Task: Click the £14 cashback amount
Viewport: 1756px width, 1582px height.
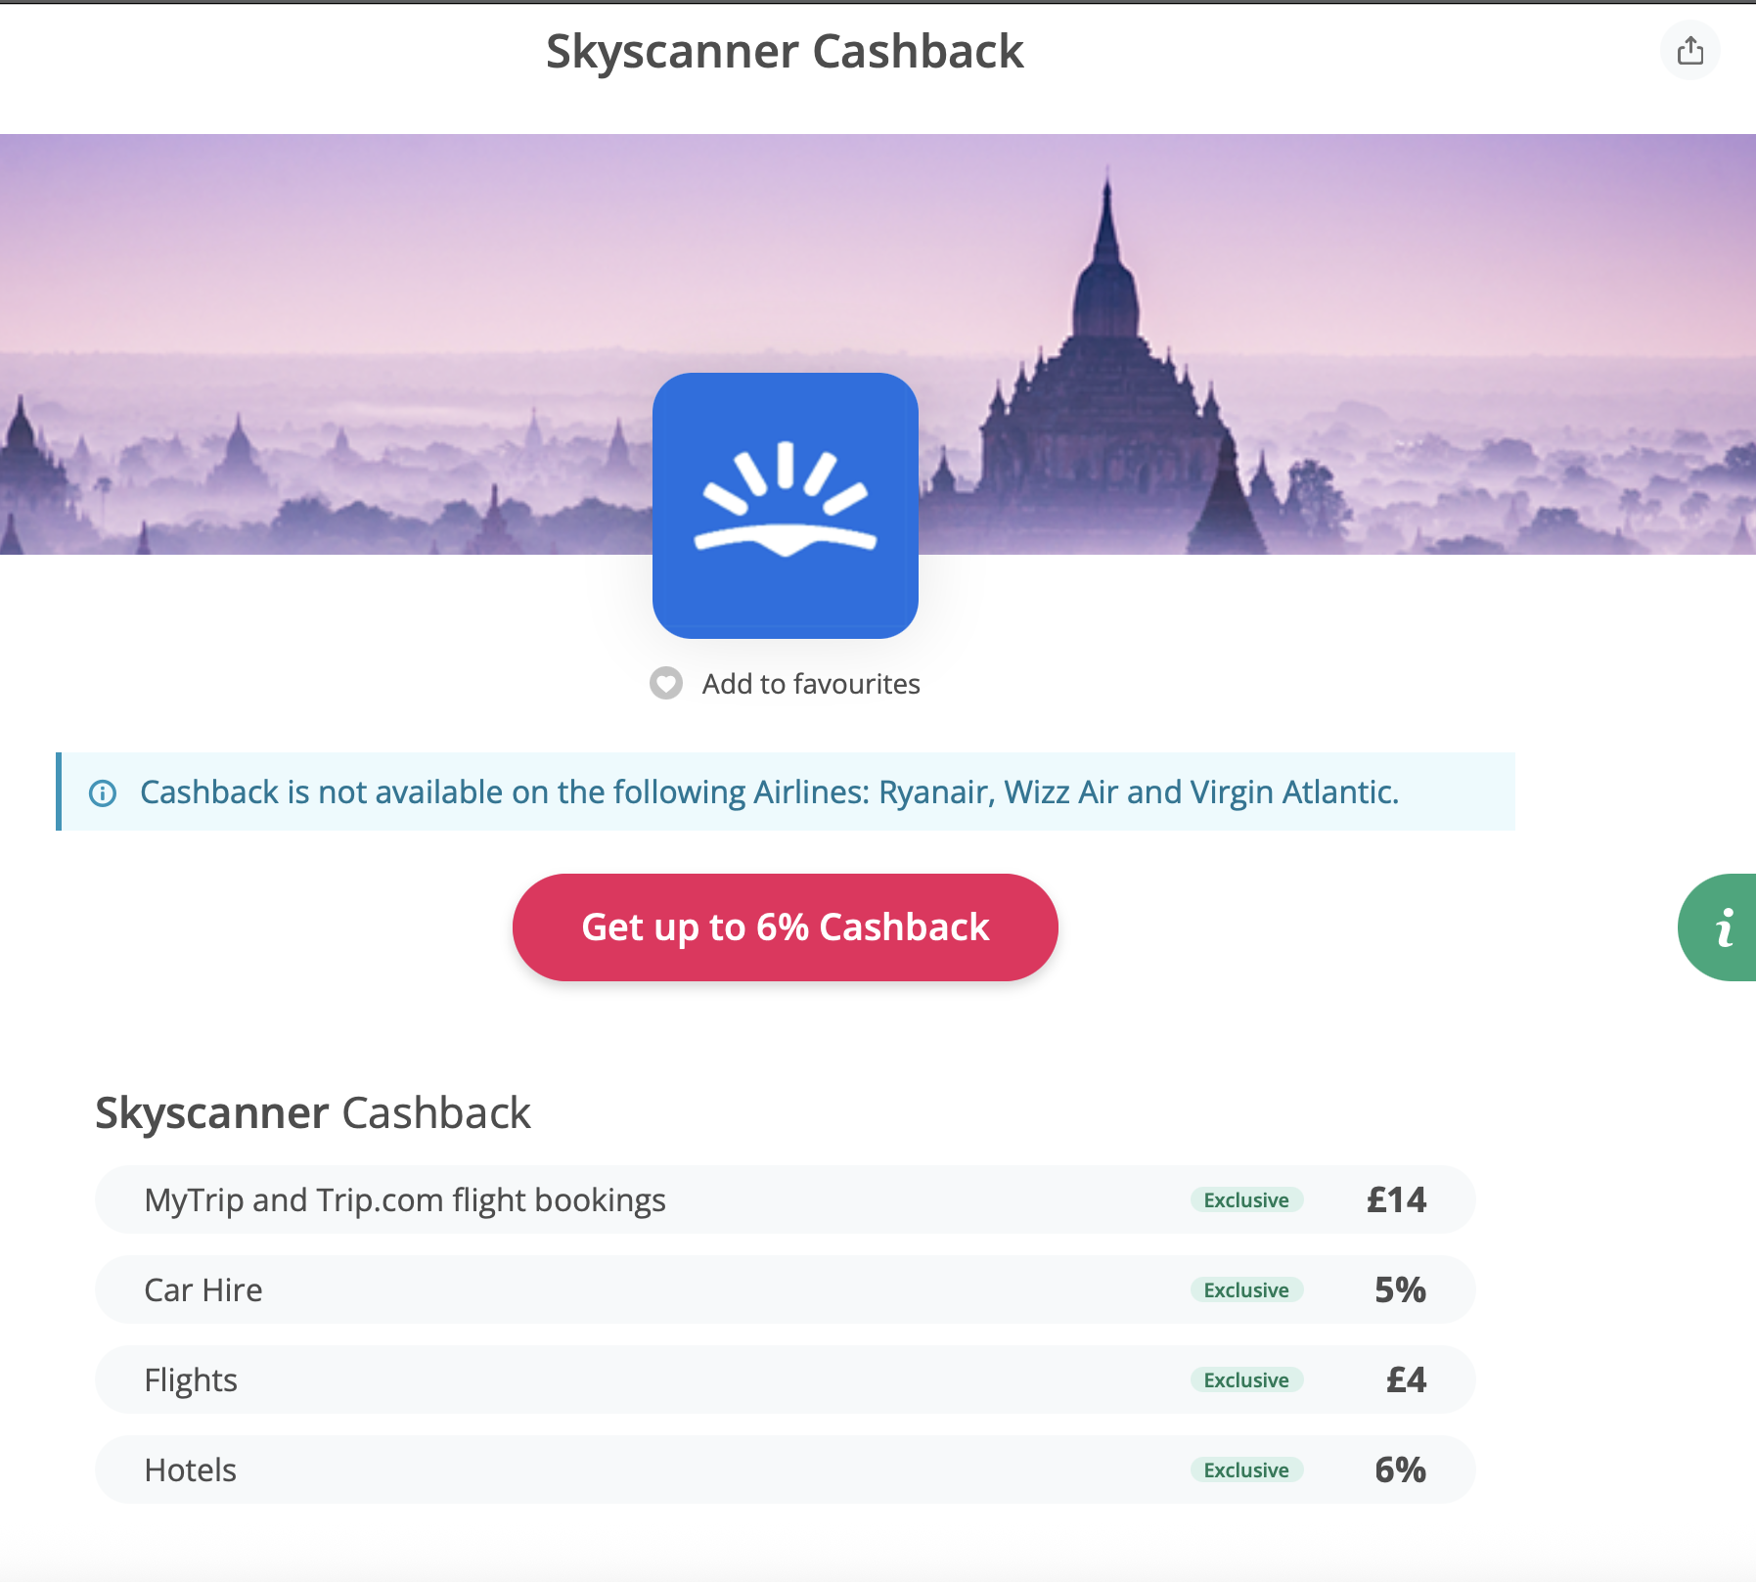Action: pyautogui.click(x=1396, y=1200)
